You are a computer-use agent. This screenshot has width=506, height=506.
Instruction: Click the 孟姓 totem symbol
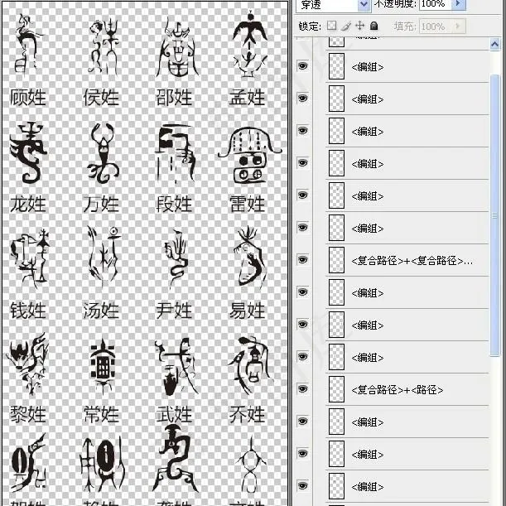pos(248,46)
